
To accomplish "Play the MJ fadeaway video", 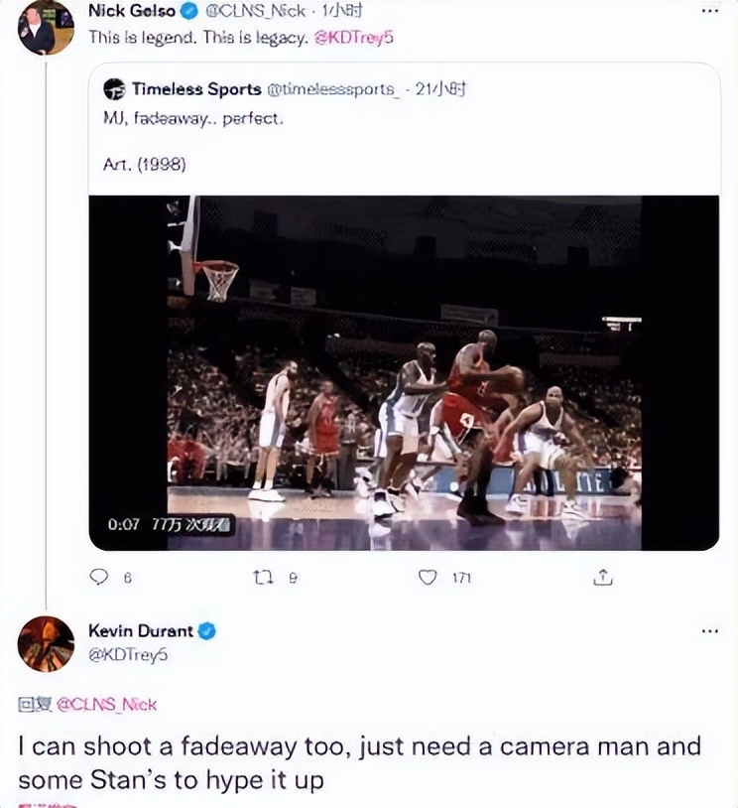I will (x=404, y=372).
